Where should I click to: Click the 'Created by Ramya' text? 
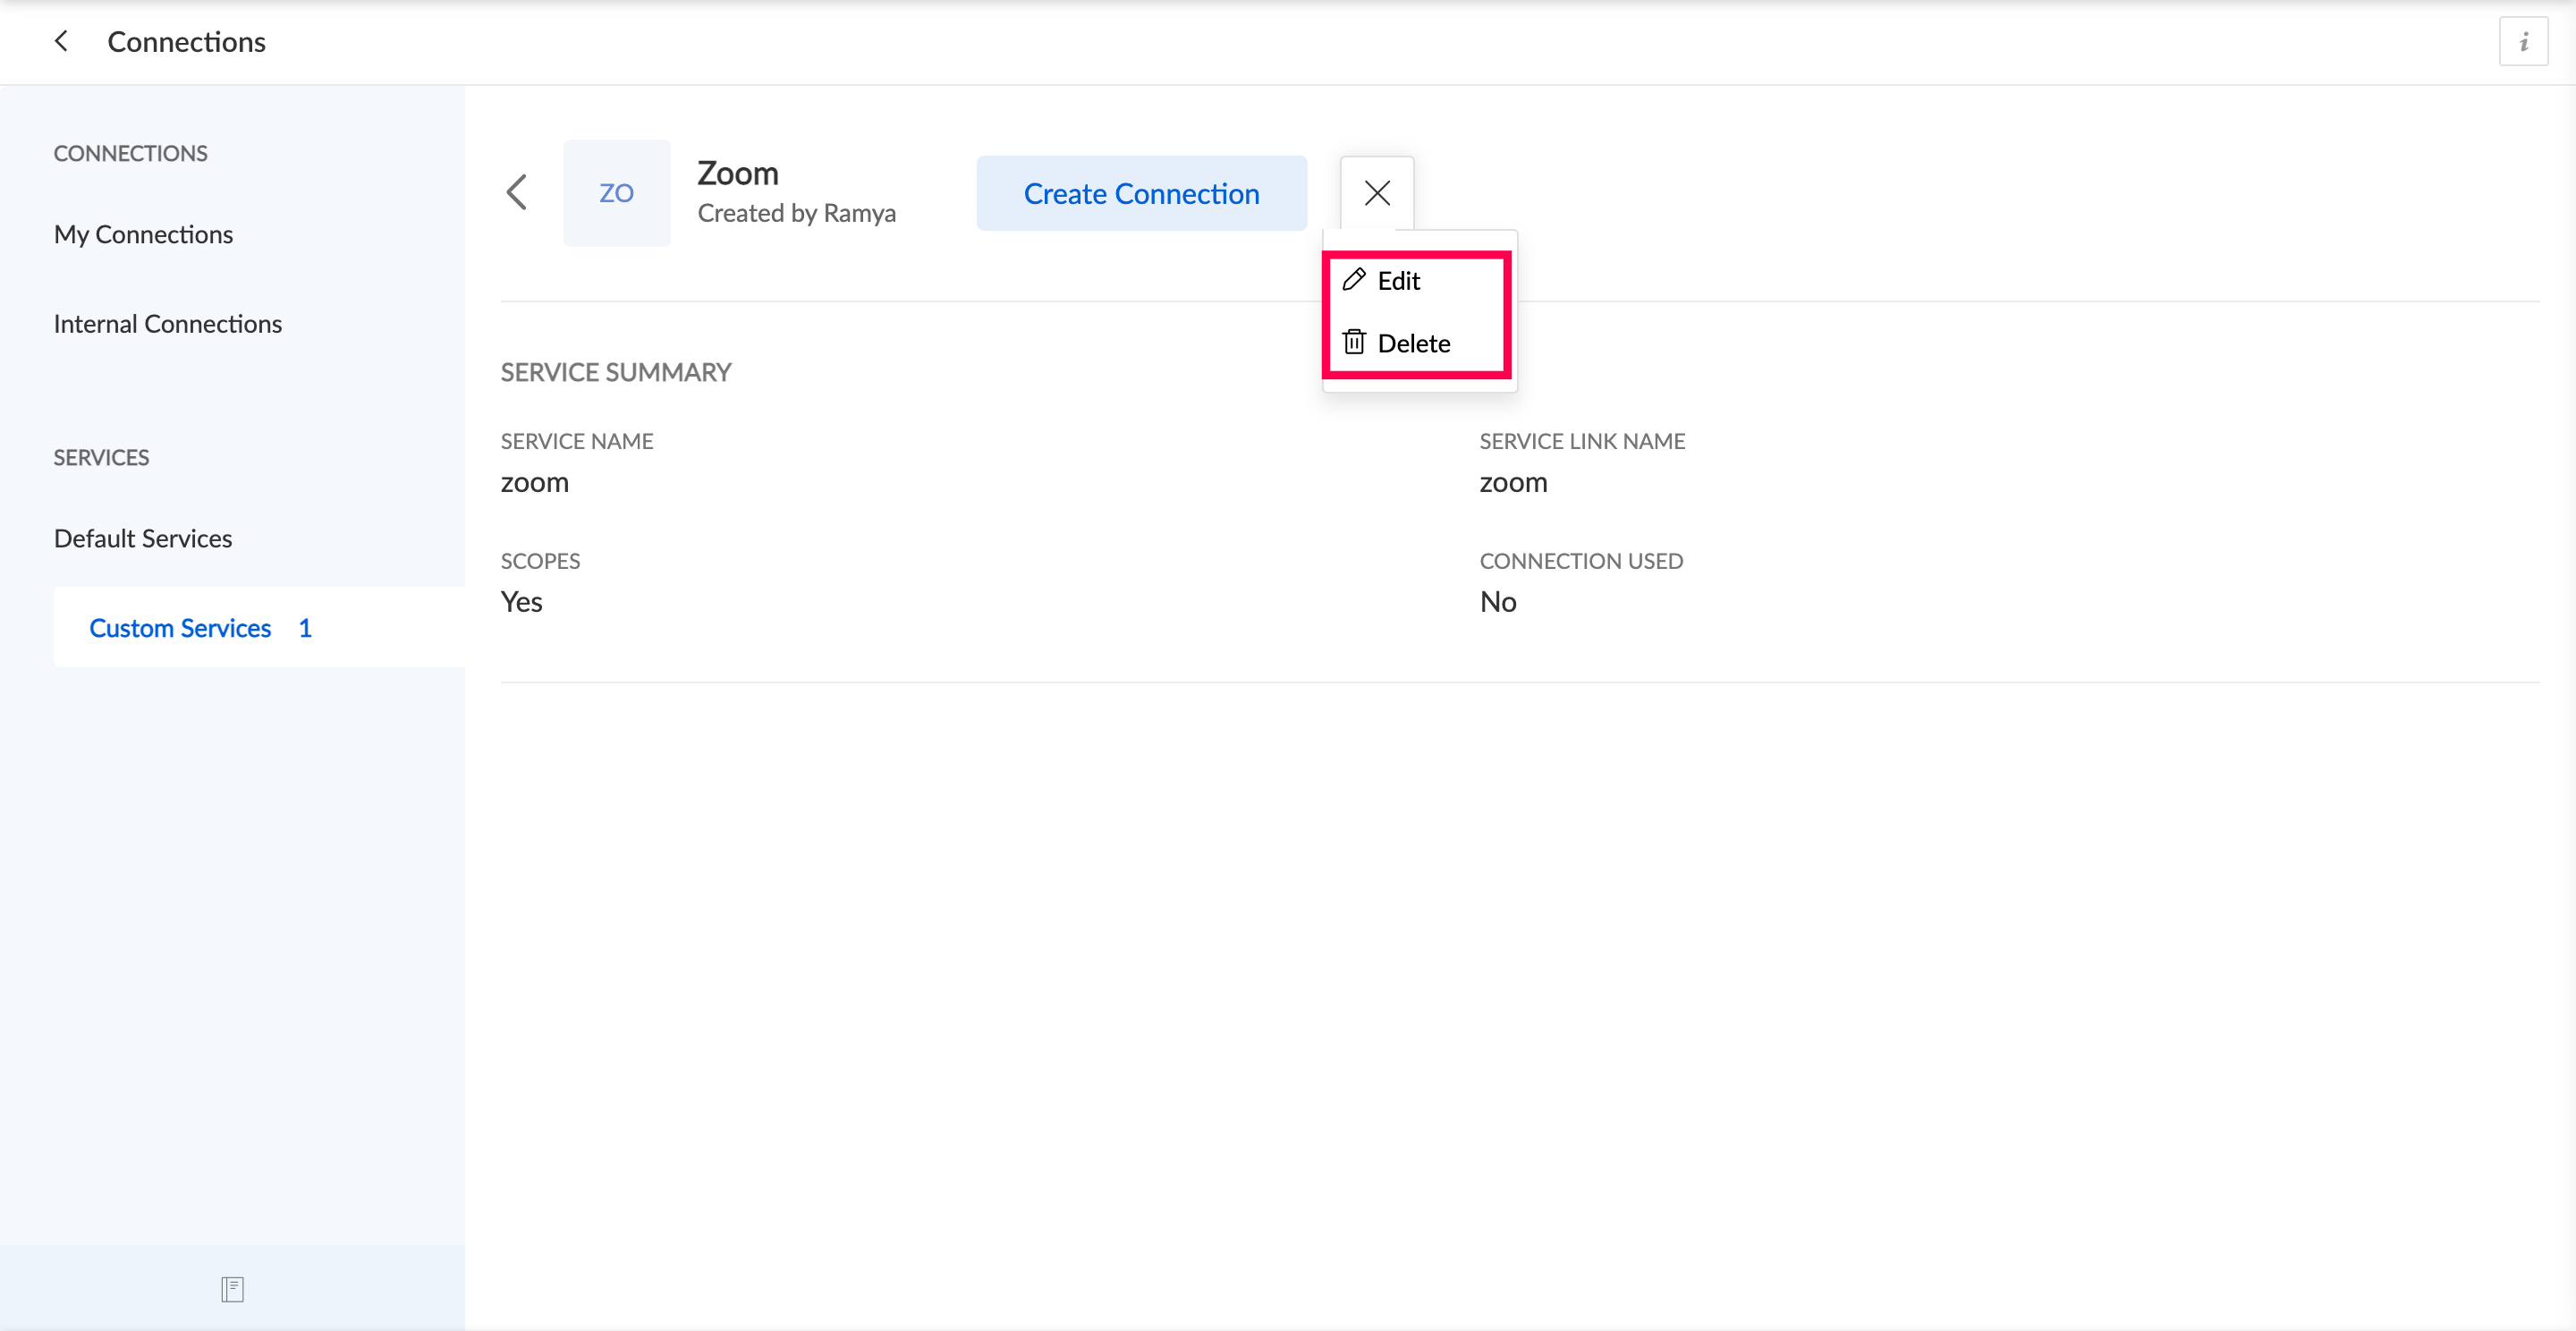click(x=797, y=213)
